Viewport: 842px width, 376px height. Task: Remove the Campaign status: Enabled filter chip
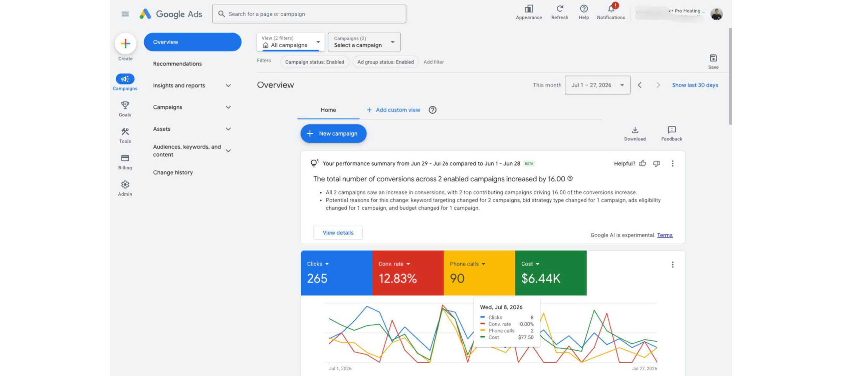314,62
